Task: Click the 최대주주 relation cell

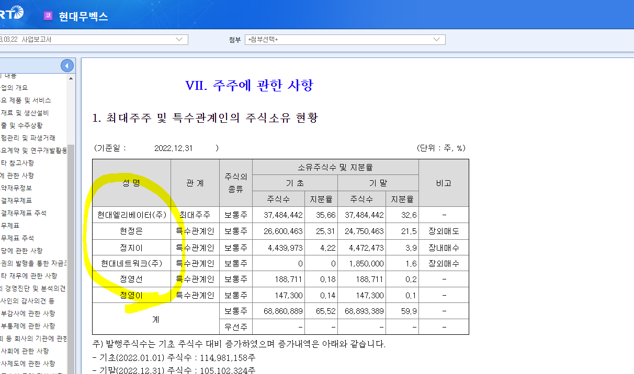Action: click(195, 215)
